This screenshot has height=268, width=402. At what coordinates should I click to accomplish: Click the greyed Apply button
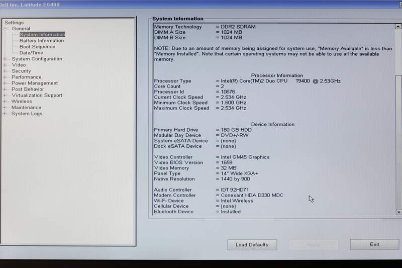313,245
